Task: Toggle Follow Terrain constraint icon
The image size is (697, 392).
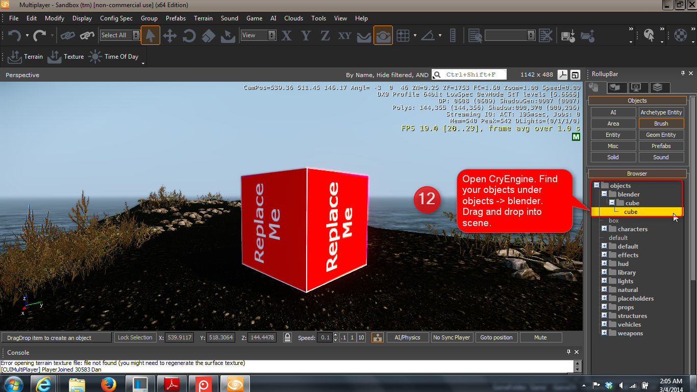Action: click(364, 35)
